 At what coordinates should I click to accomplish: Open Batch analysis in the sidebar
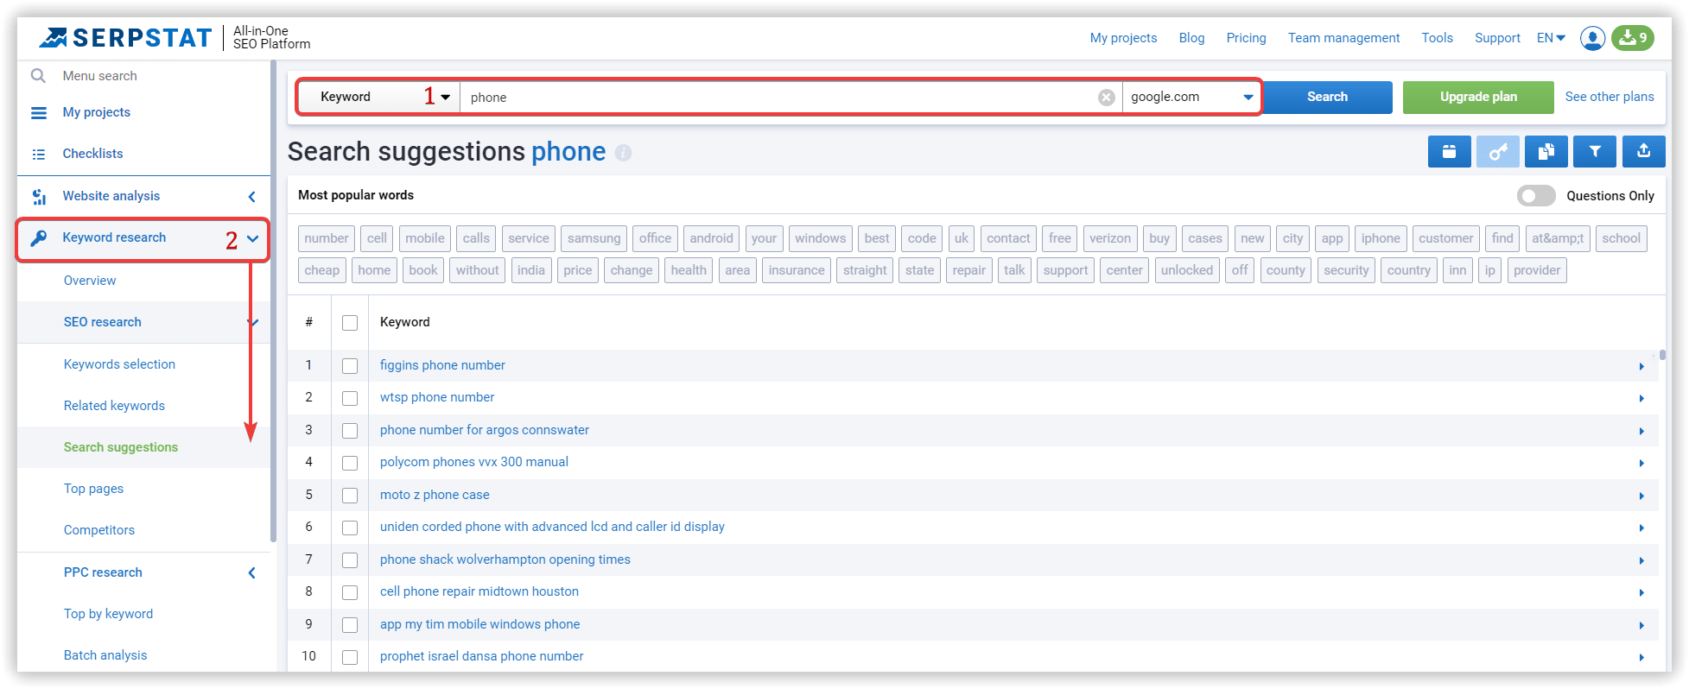(105, 655)
